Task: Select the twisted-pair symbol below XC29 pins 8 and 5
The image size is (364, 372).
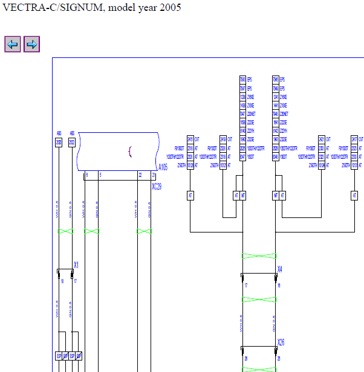Action: [92, 231]
